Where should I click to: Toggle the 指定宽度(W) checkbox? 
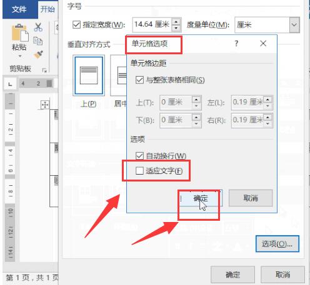click(x=76, y=25)
